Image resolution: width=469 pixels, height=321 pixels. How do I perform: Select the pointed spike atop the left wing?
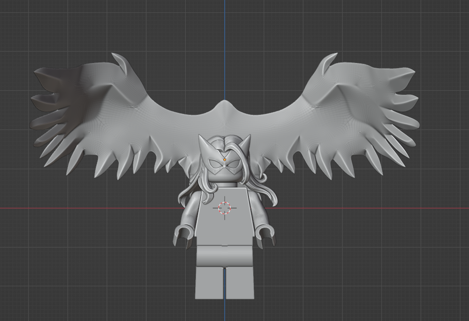tap(121, 63)
